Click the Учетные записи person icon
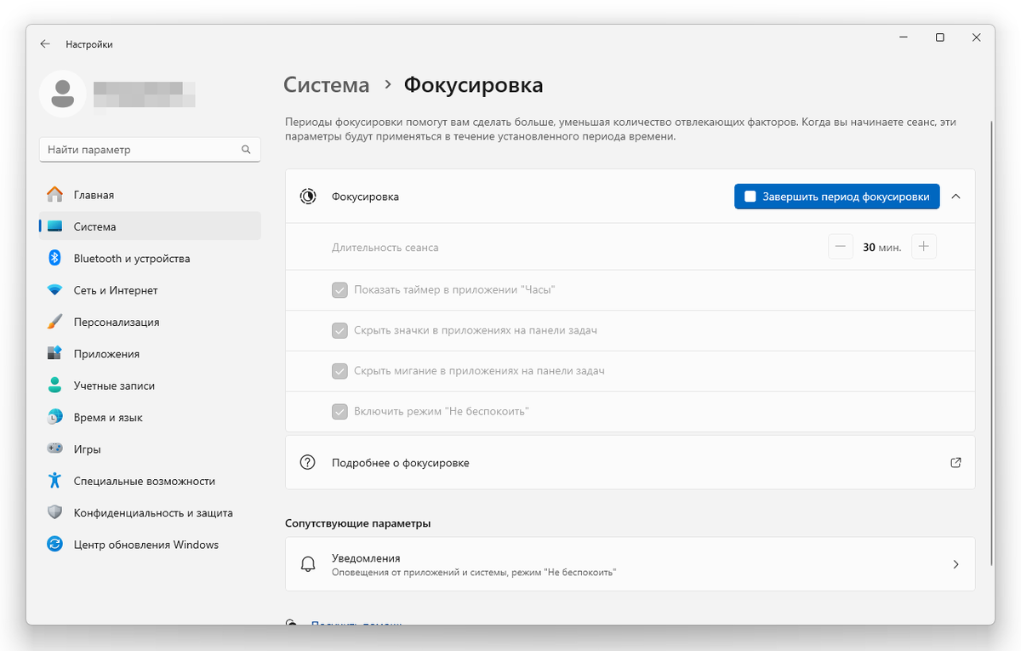 [55, 385]
